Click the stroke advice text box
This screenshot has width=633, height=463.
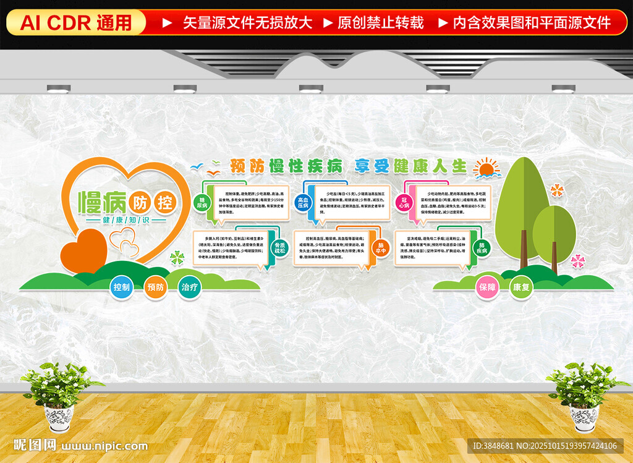coord(331,248)
